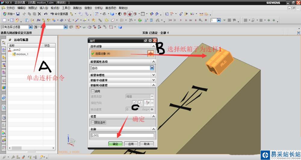Click the Undo arrow icon
Screen dimensions: 301x160
pyautogui.click(x=45, y=14)
